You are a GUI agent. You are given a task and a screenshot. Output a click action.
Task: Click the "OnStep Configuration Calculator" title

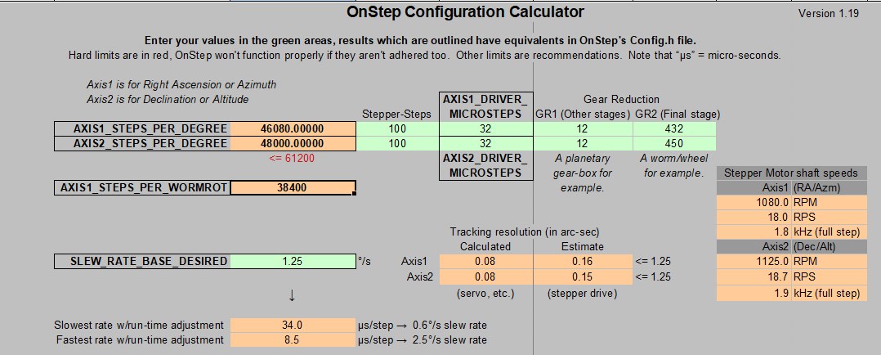(466, 11)
